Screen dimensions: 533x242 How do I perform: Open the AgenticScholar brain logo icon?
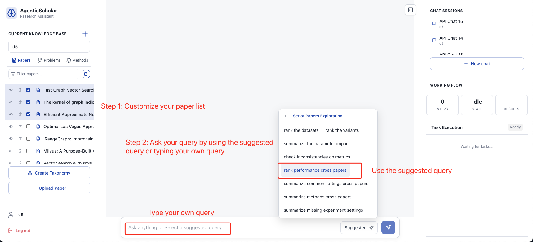[x=11, y=13]
